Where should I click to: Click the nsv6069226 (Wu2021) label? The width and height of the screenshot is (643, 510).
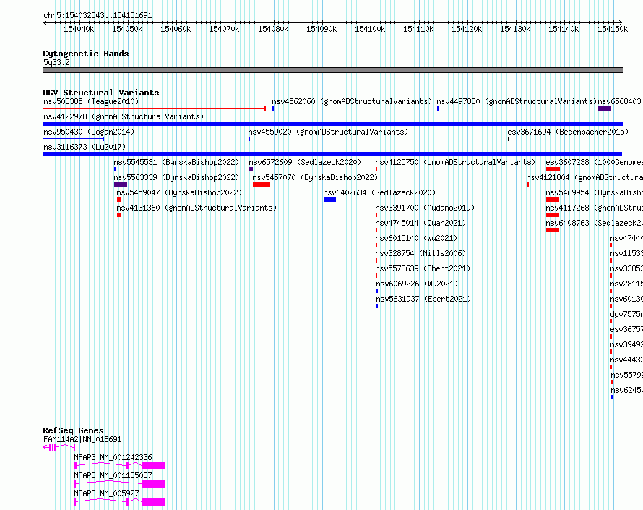417,284
